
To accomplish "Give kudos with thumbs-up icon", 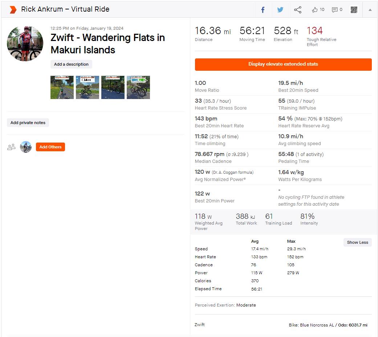I will click(314, 10).
